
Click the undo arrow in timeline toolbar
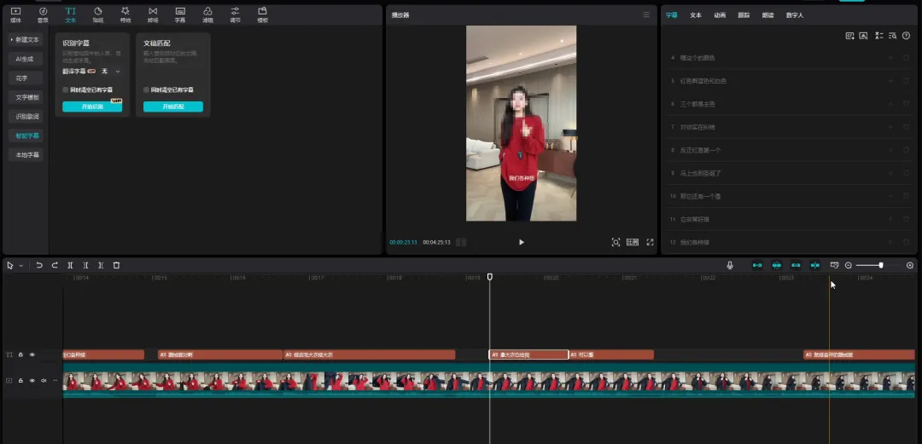[39, 265]
